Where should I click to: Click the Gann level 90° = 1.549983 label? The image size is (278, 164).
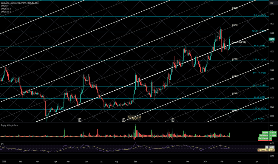click(x=259, y=46)
